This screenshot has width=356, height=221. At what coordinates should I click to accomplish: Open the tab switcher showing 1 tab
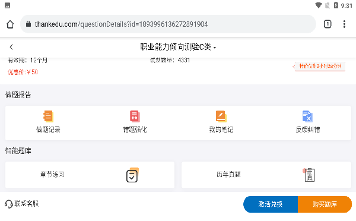[328, 24]
